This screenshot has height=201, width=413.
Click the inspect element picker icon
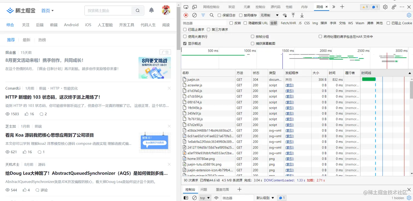(x=186, y=7)
